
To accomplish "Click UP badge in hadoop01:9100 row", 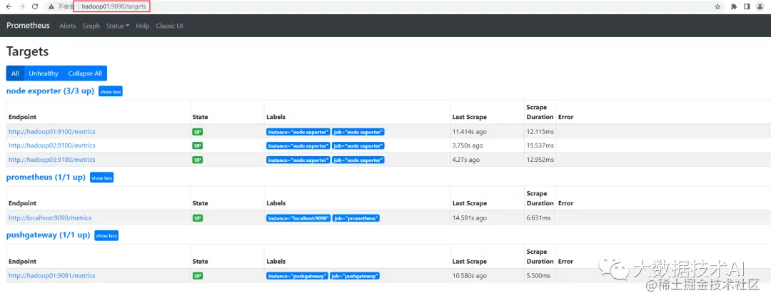I will tap(198, 132).
